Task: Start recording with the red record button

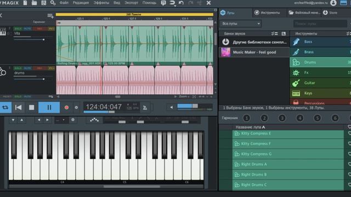Action: click(66, 107)
